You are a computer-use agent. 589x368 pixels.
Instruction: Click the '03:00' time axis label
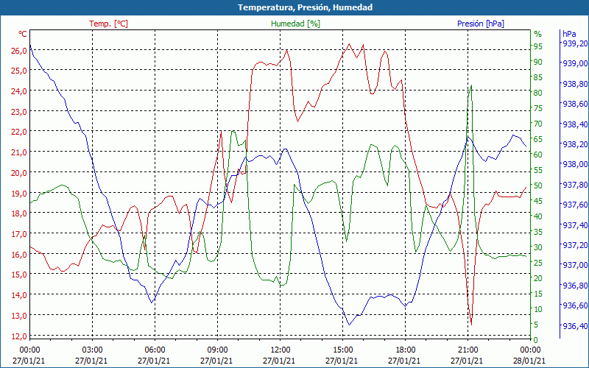coord(93,350)
